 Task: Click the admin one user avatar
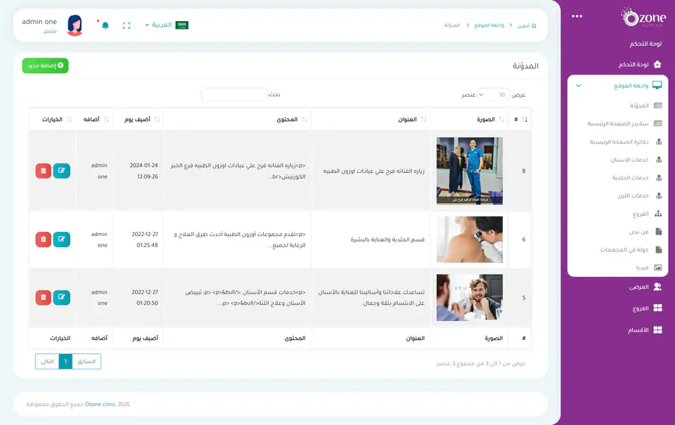coord(75,25)
